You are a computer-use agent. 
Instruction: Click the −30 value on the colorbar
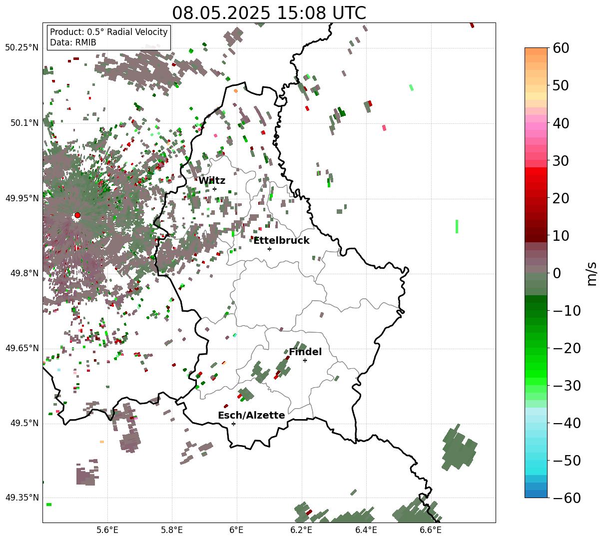[x=567, y=386]
